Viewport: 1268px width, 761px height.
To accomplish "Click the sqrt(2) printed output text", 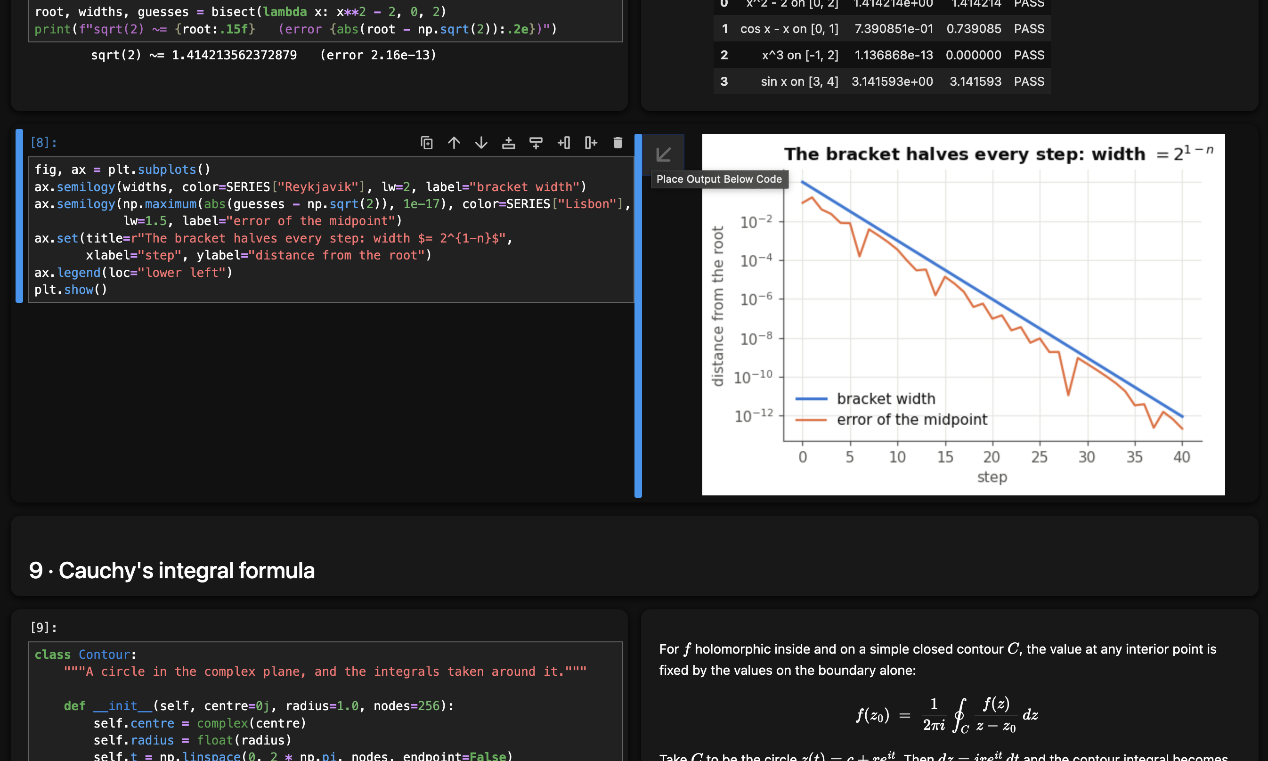I will 263,55.
